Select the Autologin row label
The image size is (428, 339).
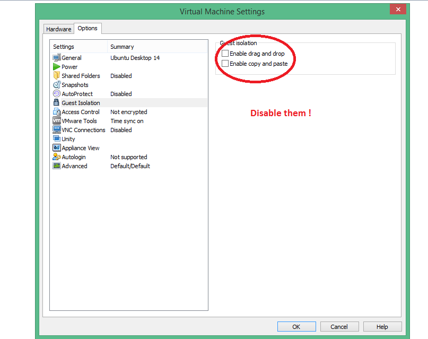pyautogui.click(x=74, y=157)
